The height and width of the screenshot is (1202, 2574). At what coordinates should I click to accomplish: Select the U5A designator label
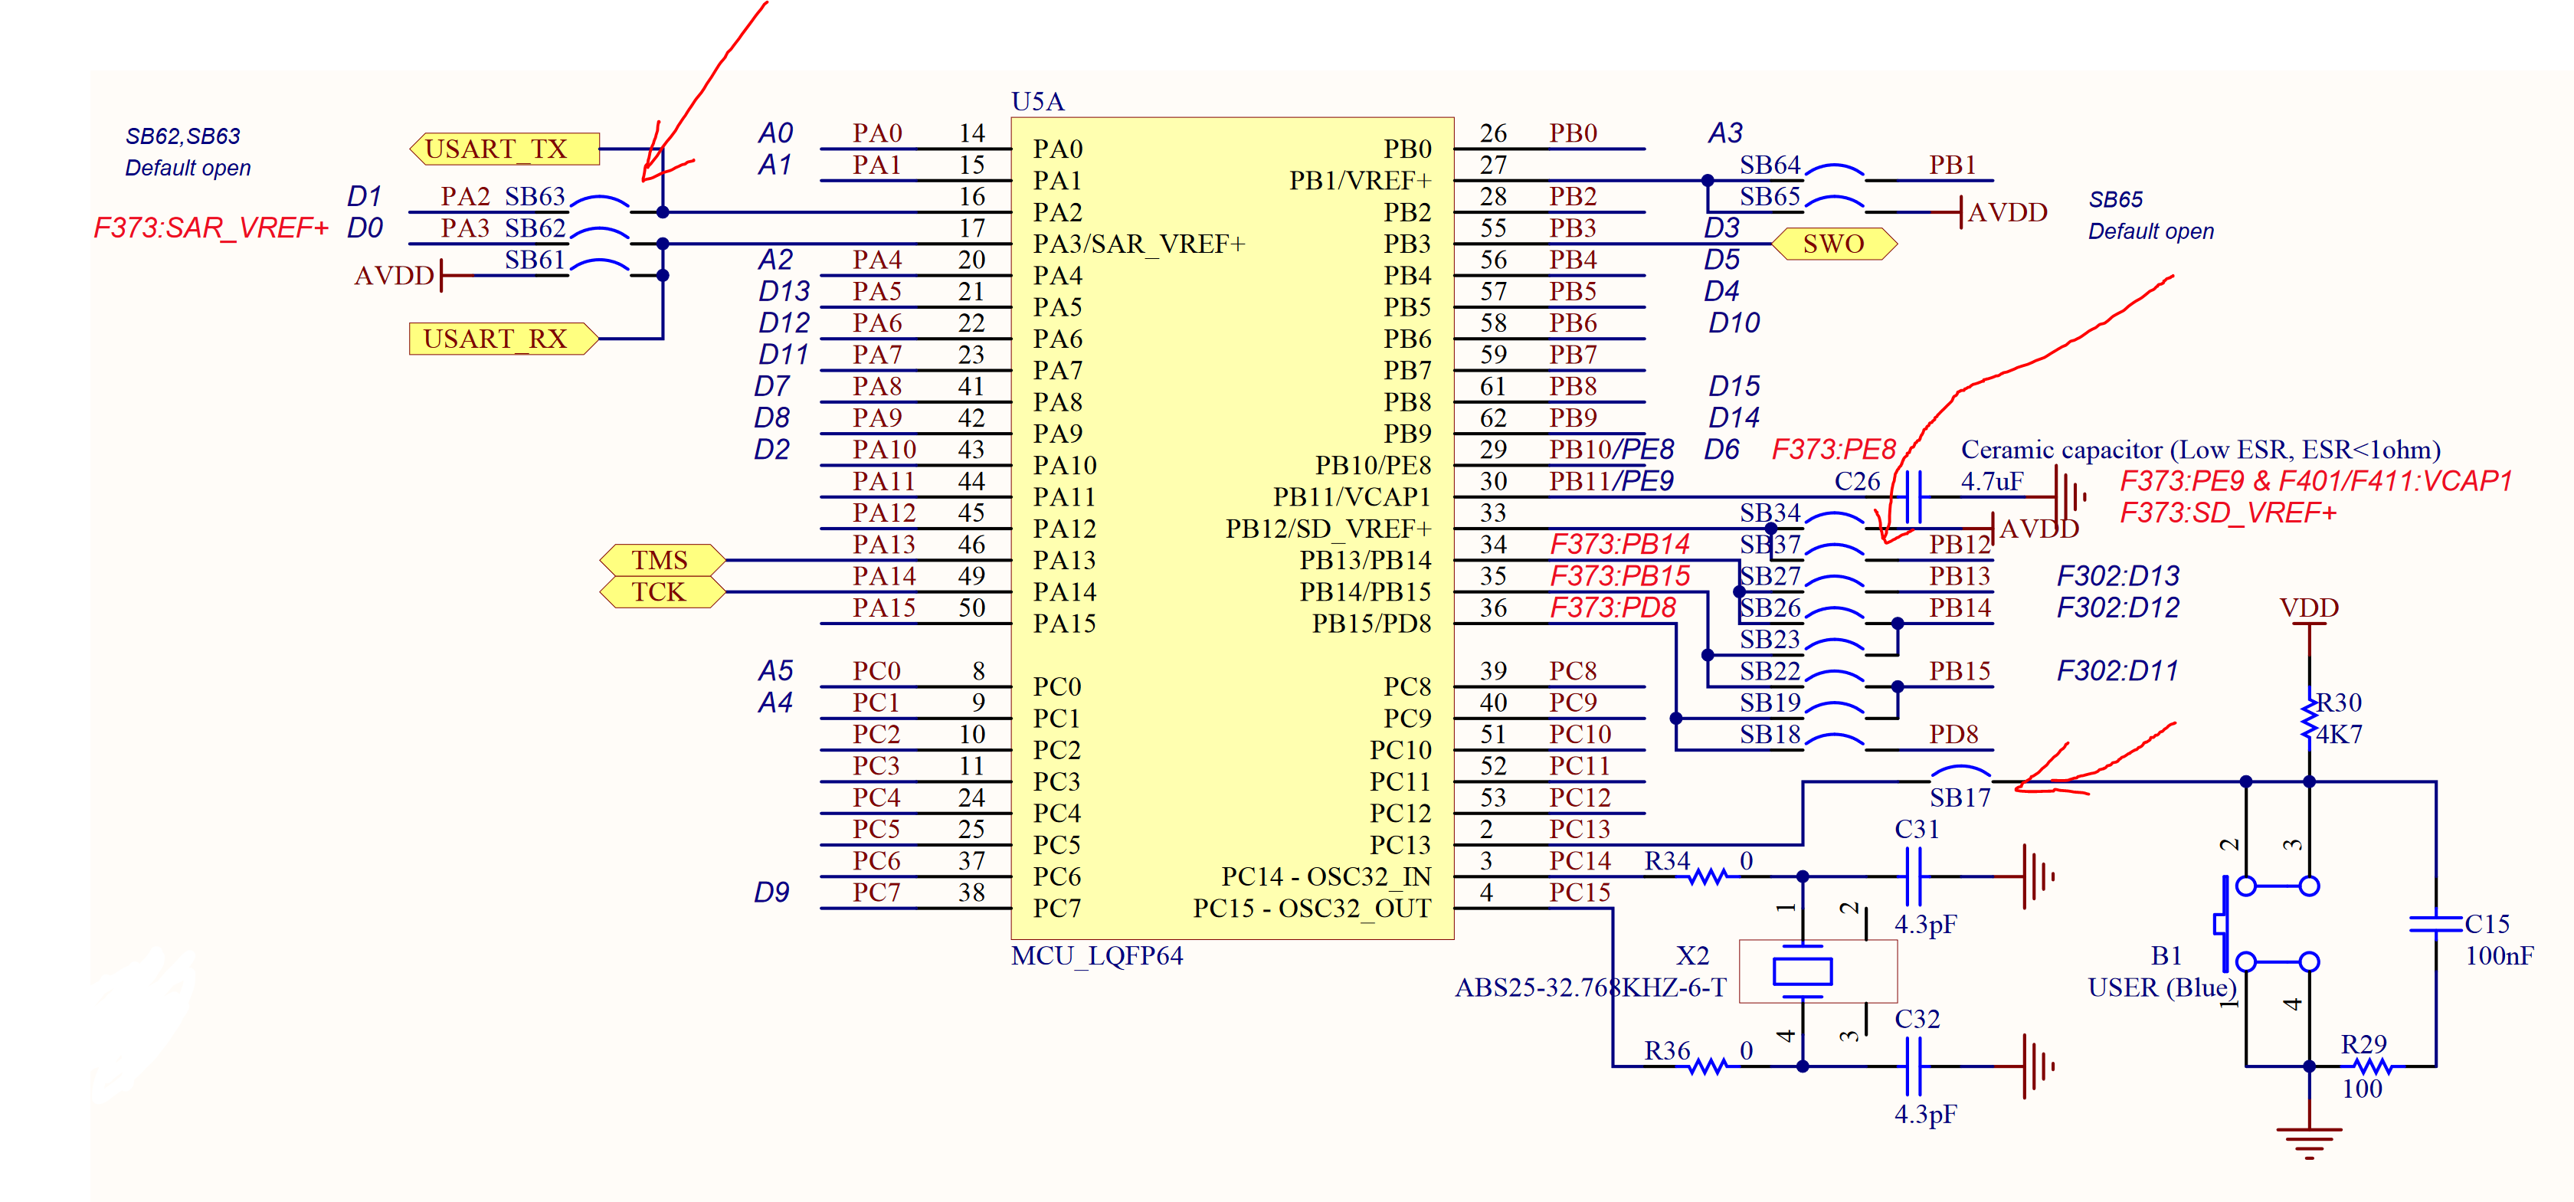1037,102
